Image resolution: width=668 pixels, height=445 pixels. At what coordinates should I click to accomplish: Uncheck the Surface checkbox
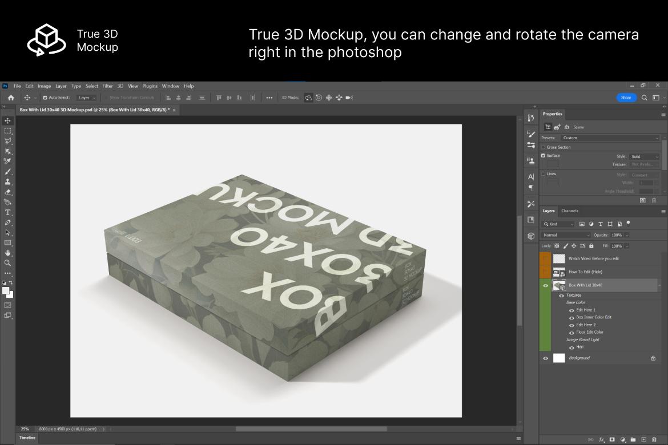coord(543,155)
